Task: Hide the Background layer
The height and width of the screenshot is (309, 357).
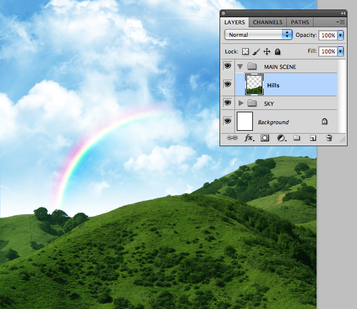Action: click(x=227, y=121)
